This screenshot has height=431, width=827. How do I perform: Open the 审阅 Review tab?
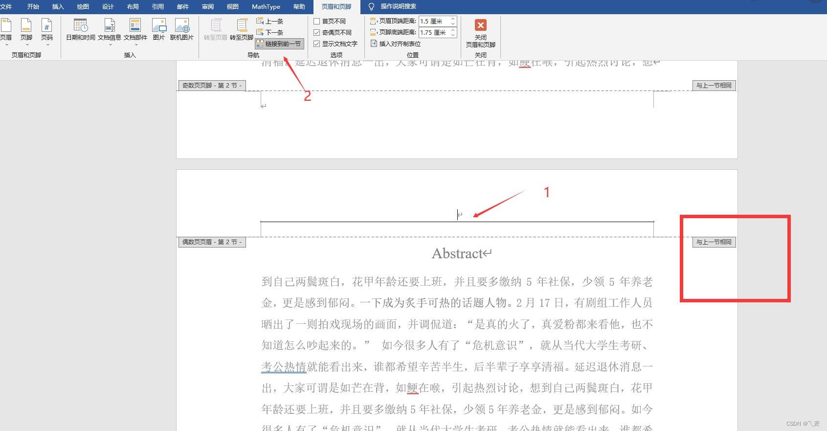pyautogui.click(x=208, y=7)
